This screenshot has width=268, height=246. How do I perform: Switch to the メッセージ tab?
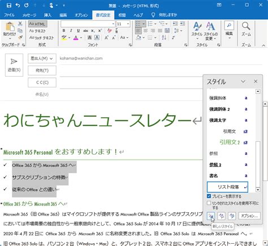coord(29,15)
